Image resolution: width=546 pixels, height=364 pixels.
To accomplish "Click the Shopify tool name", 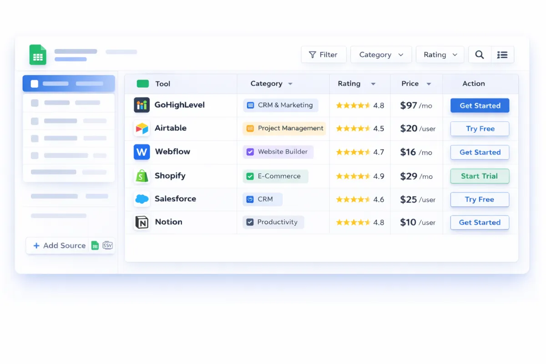I will point(170,176).
